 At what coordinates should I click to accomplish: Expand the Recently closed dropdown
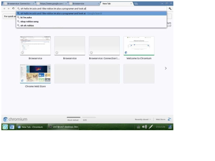tap(143, 119)
